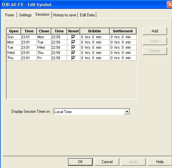This screenshot has height=168, width=172.
Task: Click the Reset column header
Action: coord(73,31)
